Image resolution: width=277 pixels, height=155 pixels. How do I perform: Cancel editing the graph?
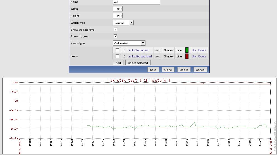[200, 70]
